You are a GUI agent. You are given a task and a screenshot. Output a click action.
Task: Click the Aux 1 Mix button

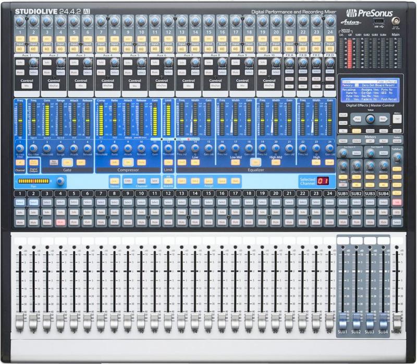pos(27,86)
